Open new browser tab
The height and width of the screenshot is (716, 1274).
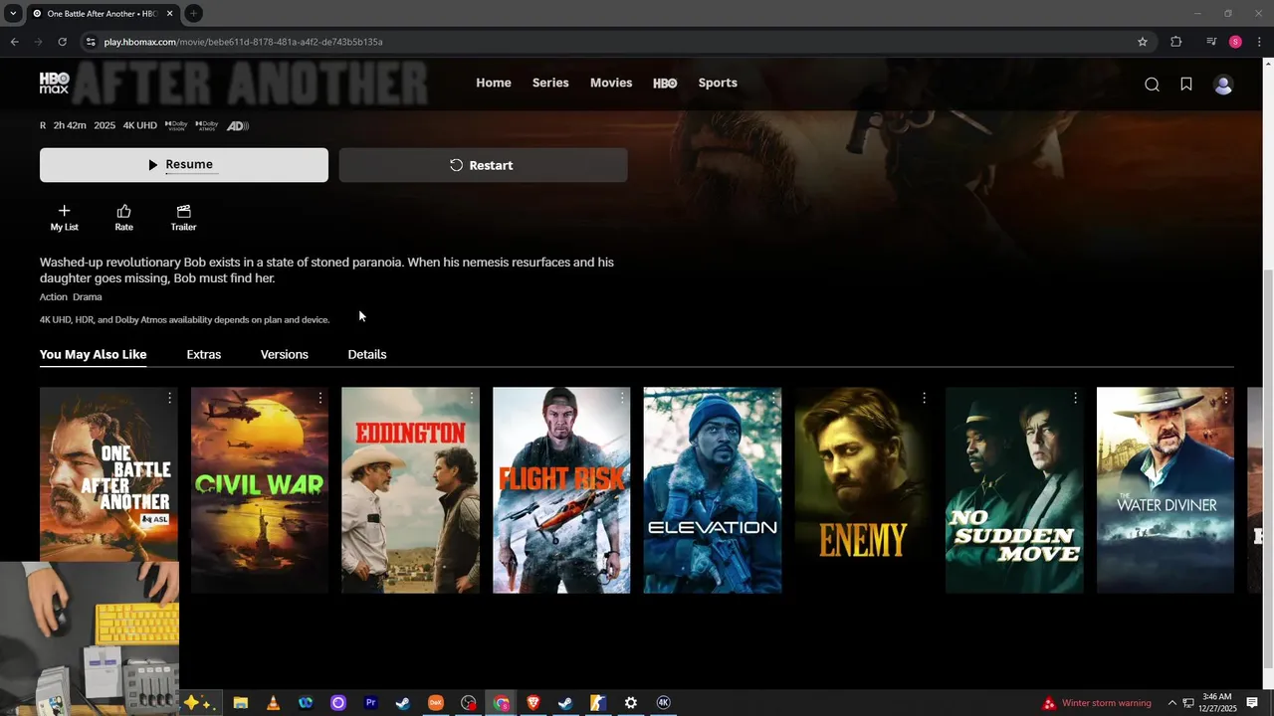click(193, 13)
